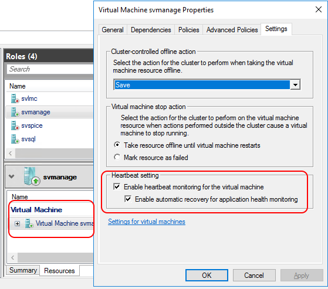Screen dimensions: 328x289
Task: Click left arrow of Roles list scrollbar
Action: [10, 154]
